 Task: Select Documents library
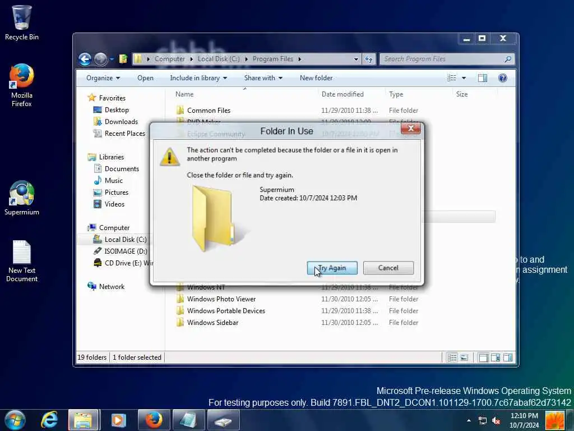click(117, 168)
